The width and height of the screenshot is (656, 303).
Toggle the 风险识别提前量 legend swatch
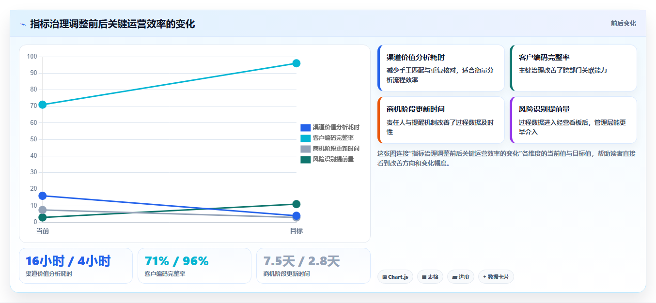[305, 159]
